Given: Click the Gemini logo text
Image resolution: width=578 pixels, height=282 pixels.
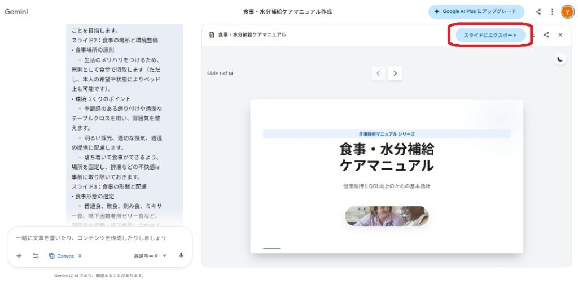Looking at the screenshot, I should [x=16, y=12].
